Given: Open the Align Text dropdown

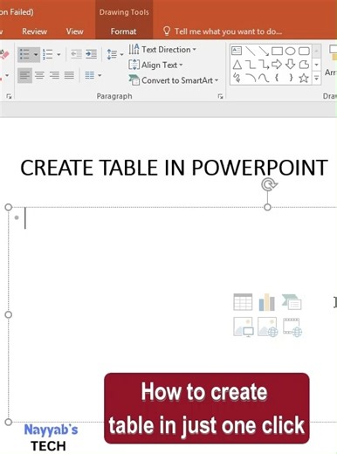Looking at the screenshot, I should 155,65.
